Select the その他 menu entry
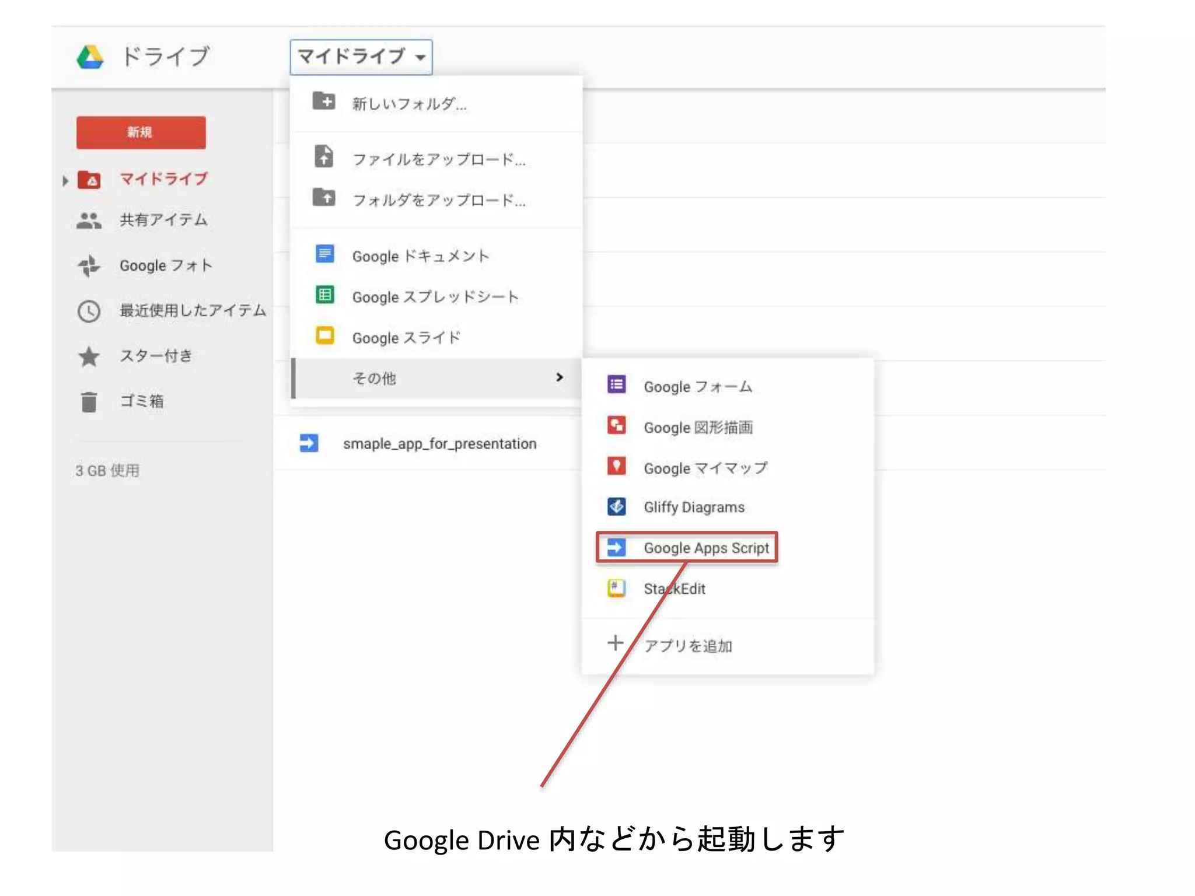 [436, 378]
